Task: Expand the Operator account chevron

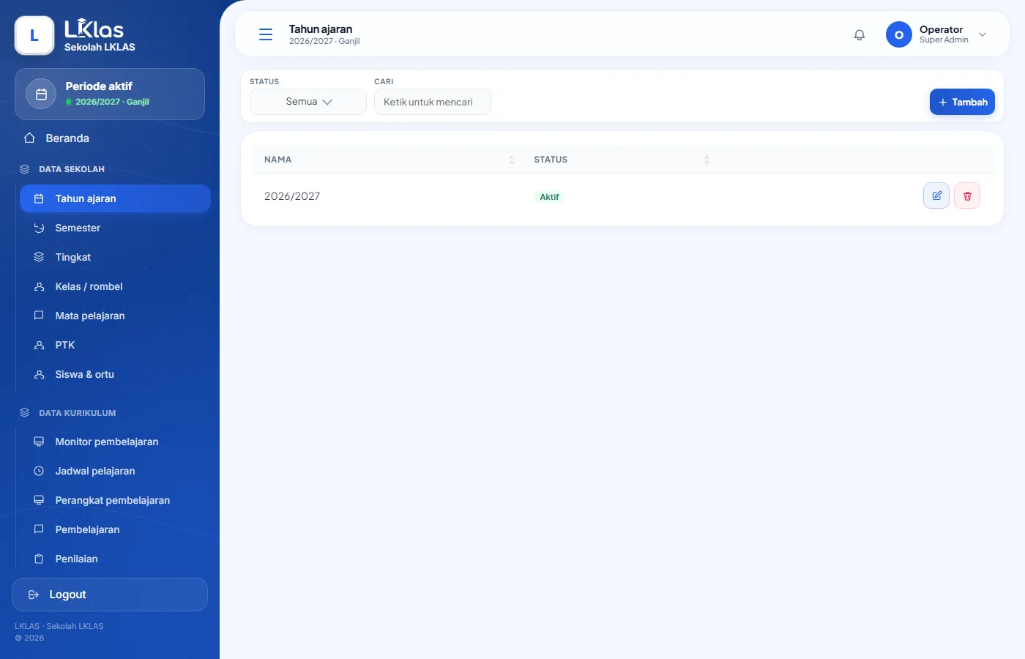Action: pos(983,34)
